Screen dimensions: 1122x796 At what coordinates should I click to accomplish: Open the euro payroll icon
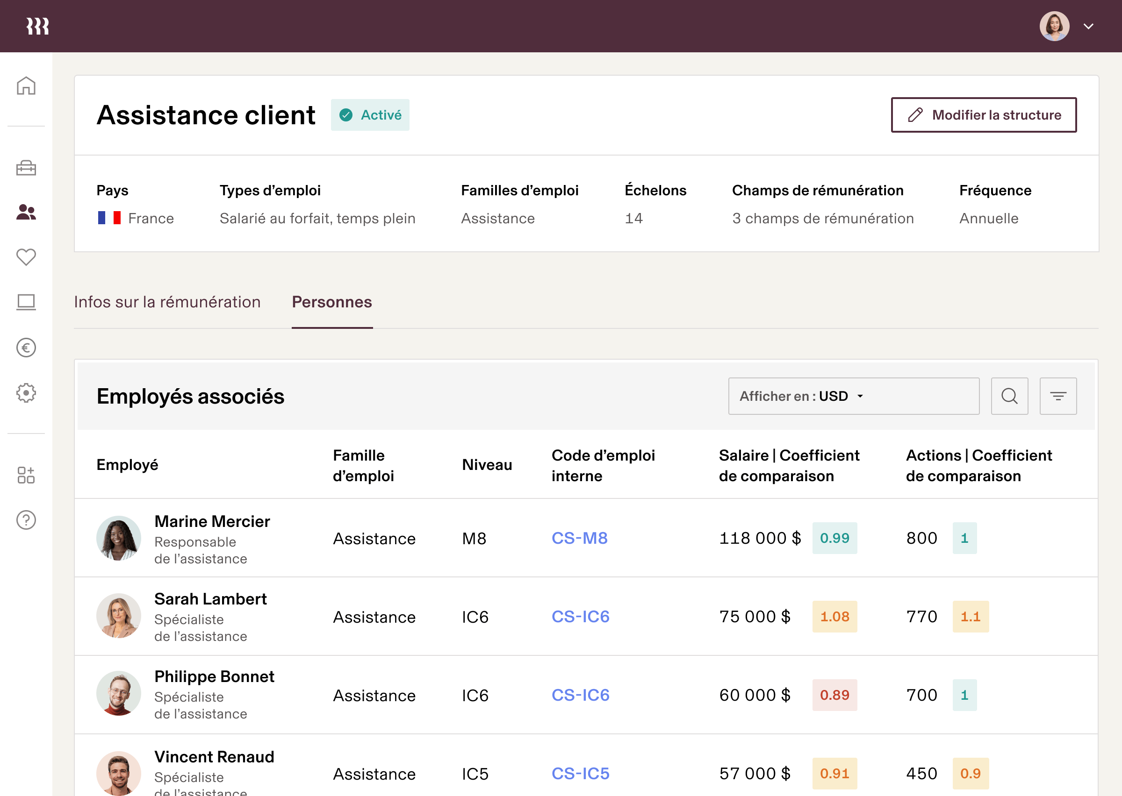point(26,348)
